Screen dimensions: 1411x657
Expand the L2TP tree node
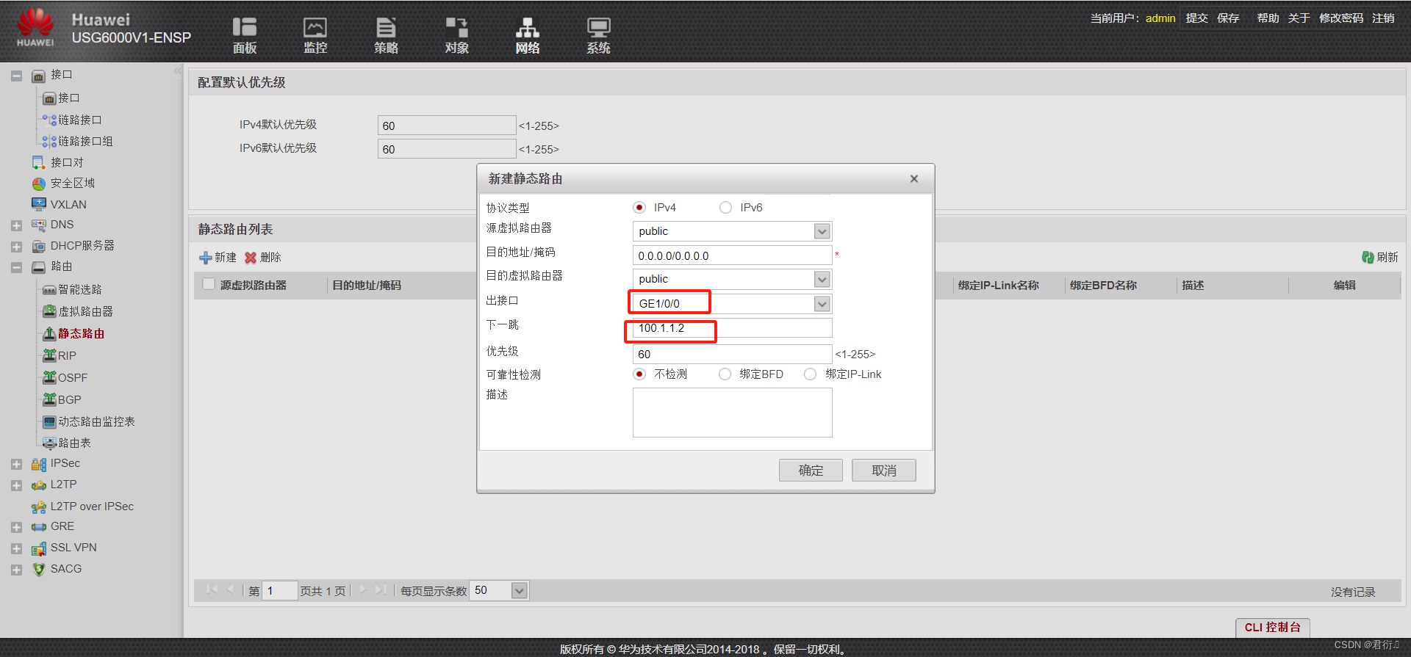click(16, 485)
